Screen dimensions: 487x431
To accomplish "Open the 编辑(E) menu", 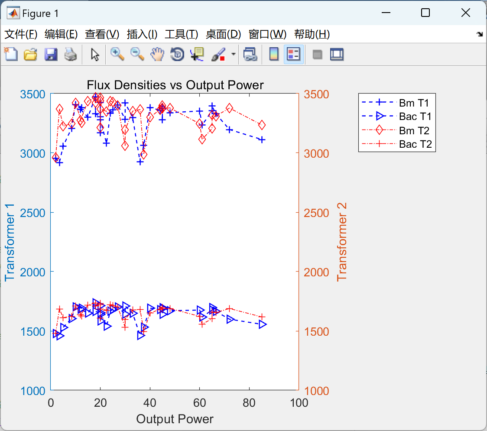I will [61, 34].
